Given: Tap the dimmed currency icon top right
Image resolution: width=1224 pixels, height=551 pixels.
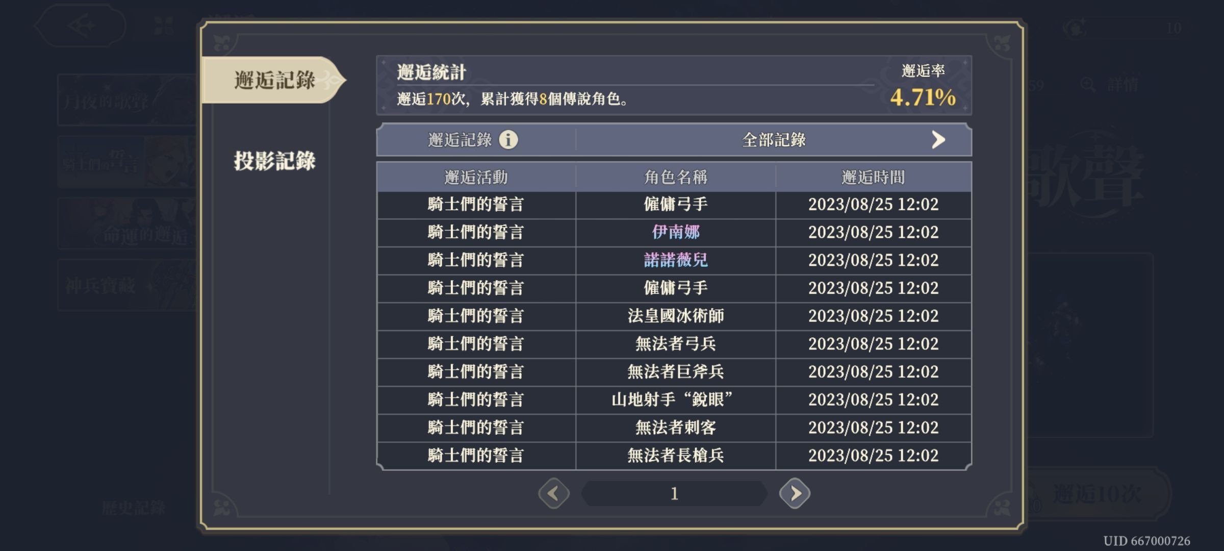Looking at the screenshot, I should click(1075, 28).
